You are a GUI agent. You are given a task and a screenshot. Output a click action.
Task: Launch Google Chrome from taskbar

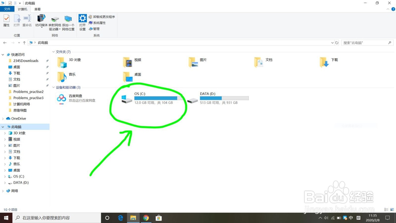coord(146,218)
